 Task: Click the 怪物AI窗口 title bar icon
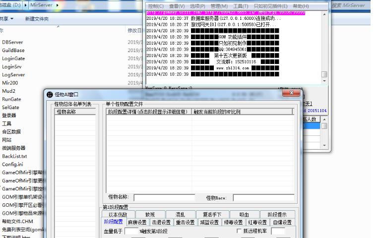click(x=49, y=94)
